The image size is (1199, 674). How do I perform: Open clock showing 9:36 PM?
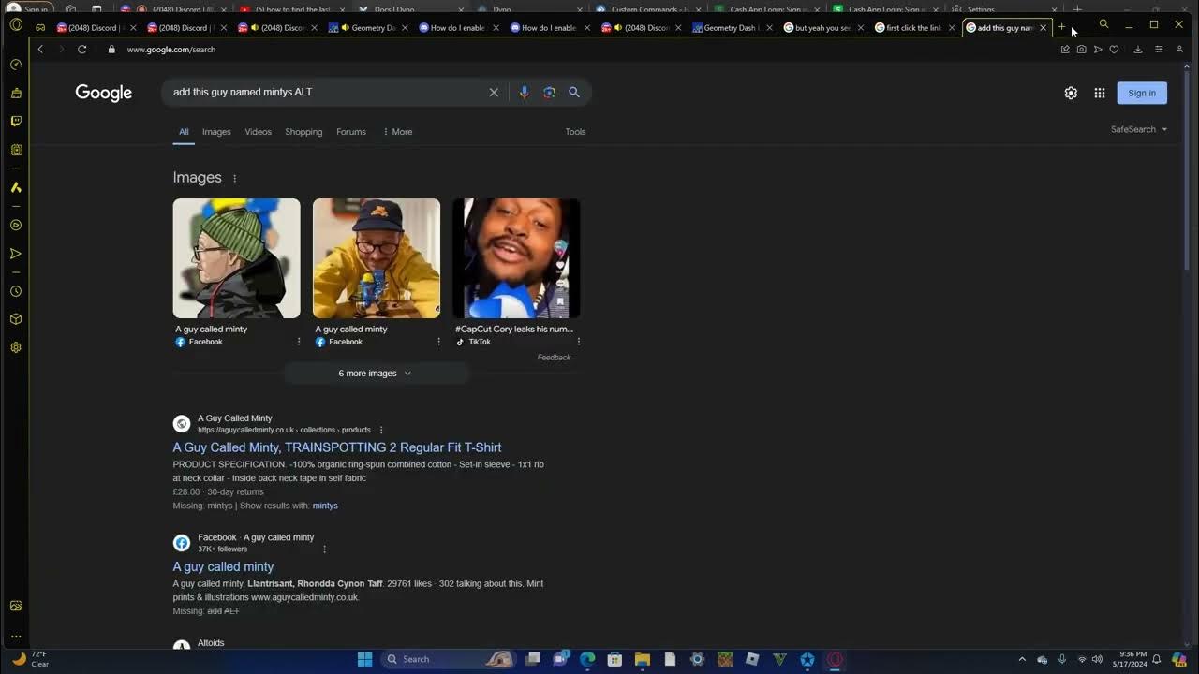coord(1131,659)
